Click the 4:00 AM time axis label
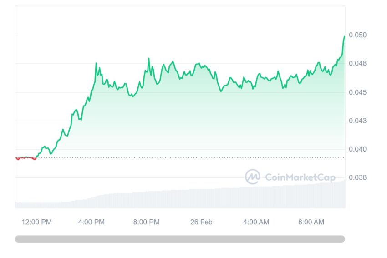Screen dimensions: 387x258 click(256, 222)
